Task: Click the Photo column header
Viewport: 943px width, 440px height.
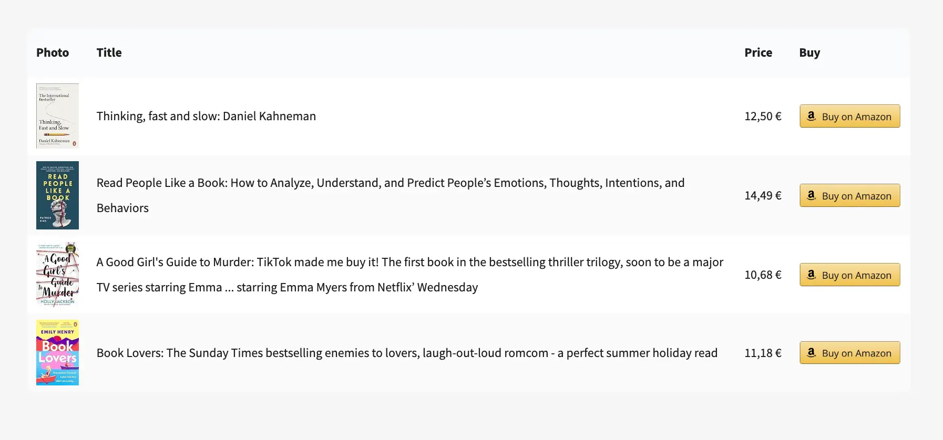Action: point(53,53)
